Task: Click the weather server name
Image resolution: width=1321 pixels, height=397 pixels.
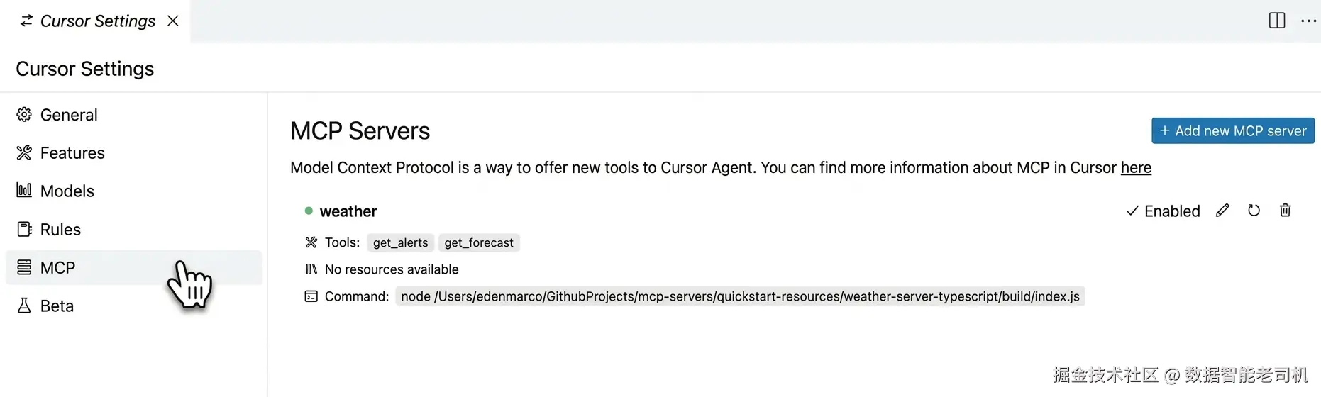Action: 348,211
